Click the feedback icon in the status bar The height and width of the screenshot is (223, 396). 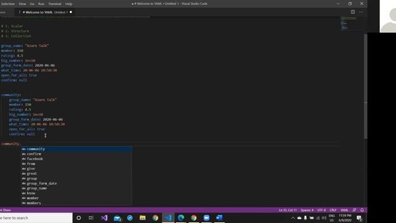355,210
